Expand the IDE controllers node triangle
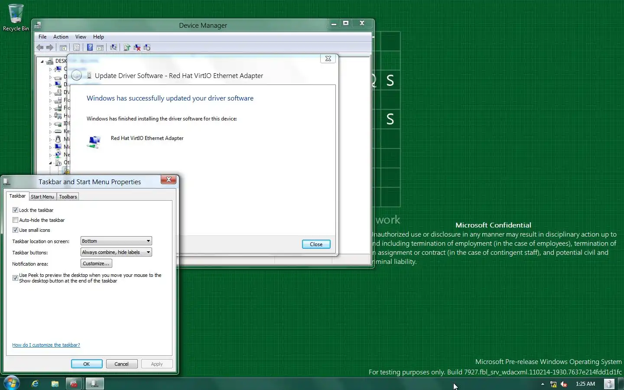The image size is (624, 390). [50, 124]
